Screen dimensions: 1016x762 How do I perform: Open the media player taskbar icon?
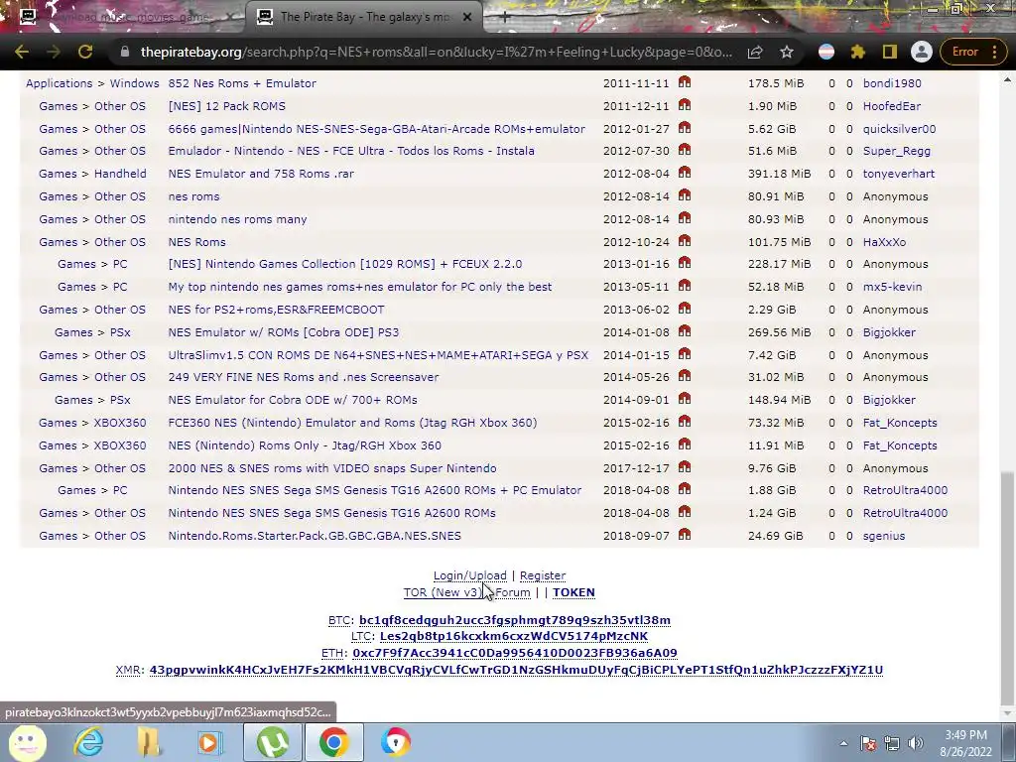click(x=210, y=742)
